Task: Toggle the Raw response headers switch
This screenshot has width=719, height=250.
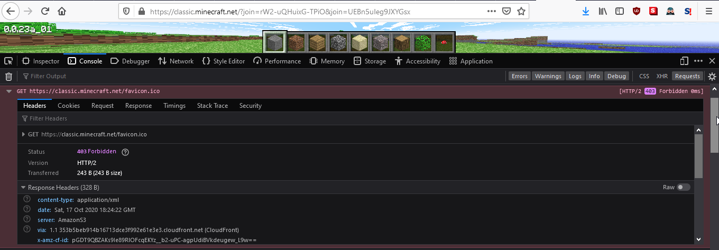Action: [x=684, y=187]
